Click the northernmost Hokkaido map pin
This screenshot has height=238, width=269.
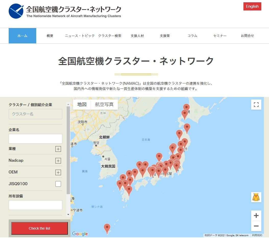click(187, 107)
